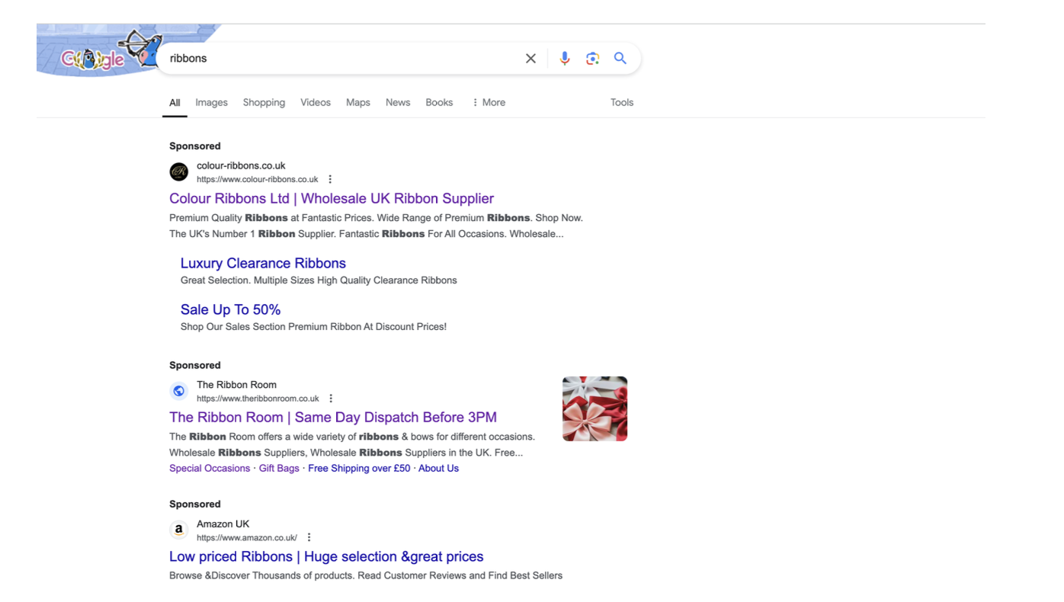
Task: Open Free Shipping over £50 sitelink
Action: pyautogui.click(x=359, y=469)
